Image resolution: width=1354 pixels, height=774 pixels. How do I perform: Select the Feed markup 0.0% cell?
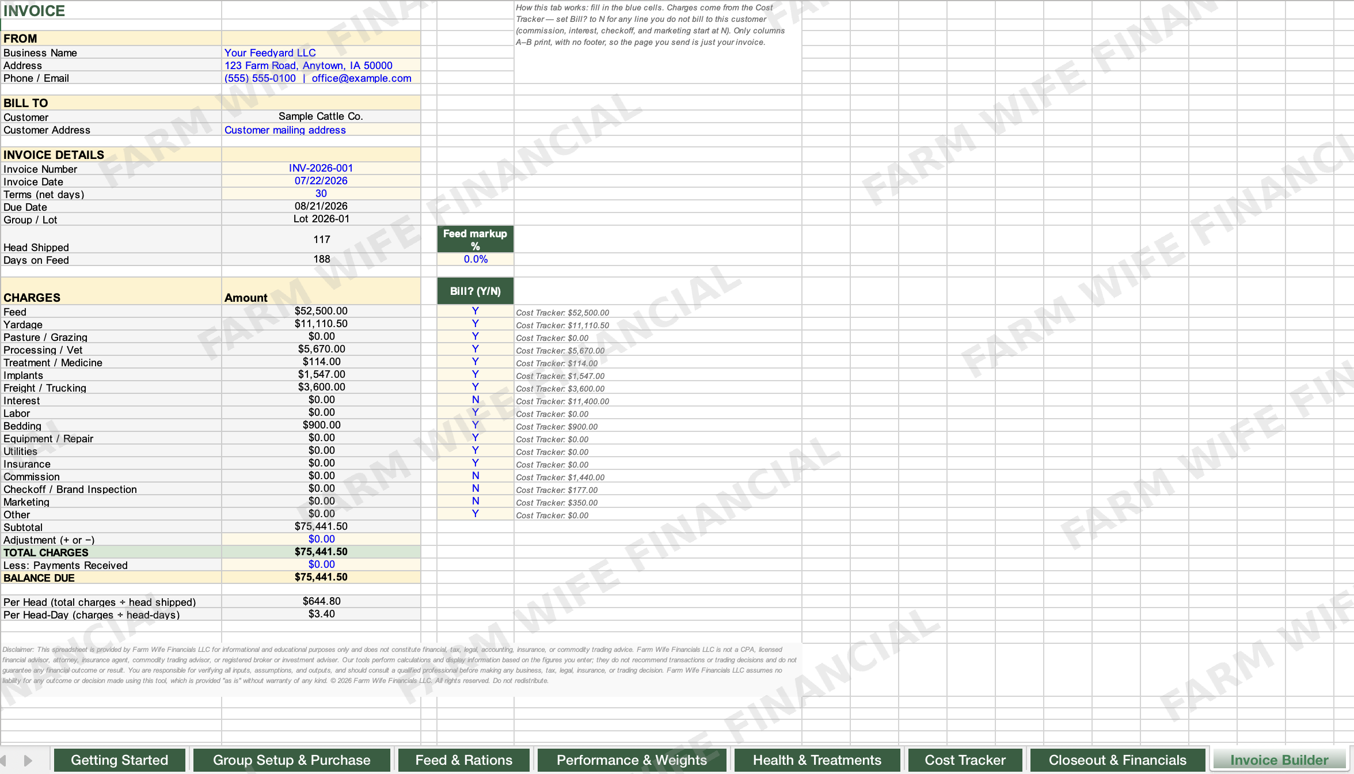(x=476, y=259)
